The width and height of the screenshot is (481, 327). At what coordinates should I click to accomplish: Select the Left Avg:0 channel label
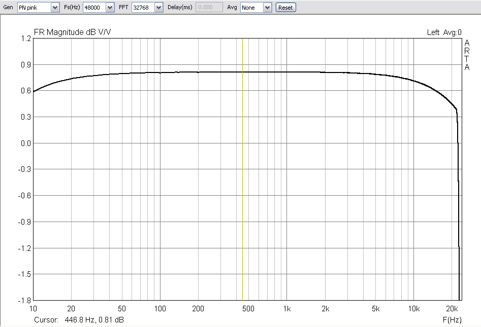pos(444,32)
